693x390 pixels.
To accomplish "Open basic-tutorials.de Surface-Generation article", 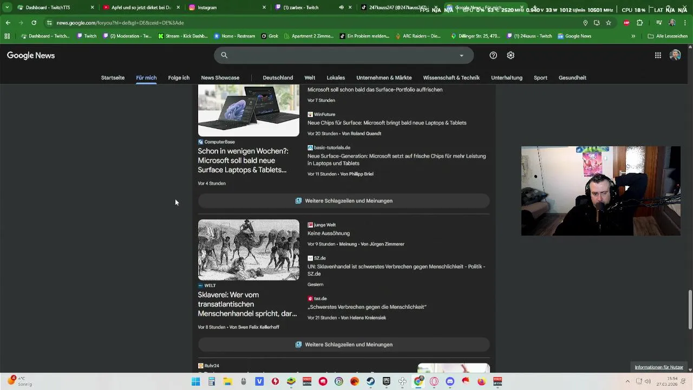I will point(396,159).
